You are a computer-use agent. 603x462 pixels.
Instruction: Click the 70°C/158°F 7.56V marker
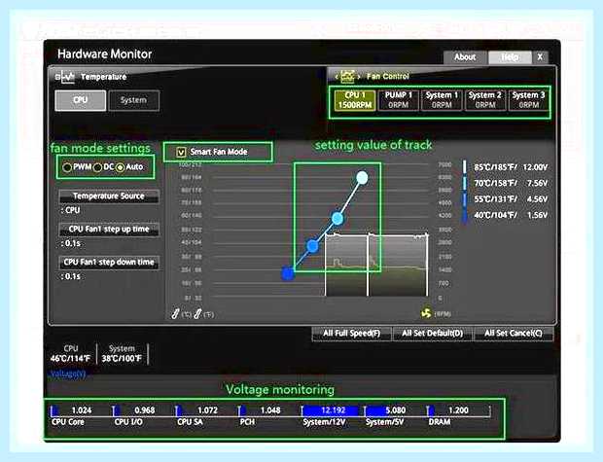pos(465,183)
